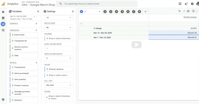Viewport: 199px width, 104px height.
Task: Open the Nested rows dropdown set to No
Action: [x=59, y=28]
